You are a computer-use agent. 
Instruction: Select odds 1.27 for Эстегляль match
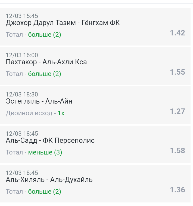coord(178,111)
